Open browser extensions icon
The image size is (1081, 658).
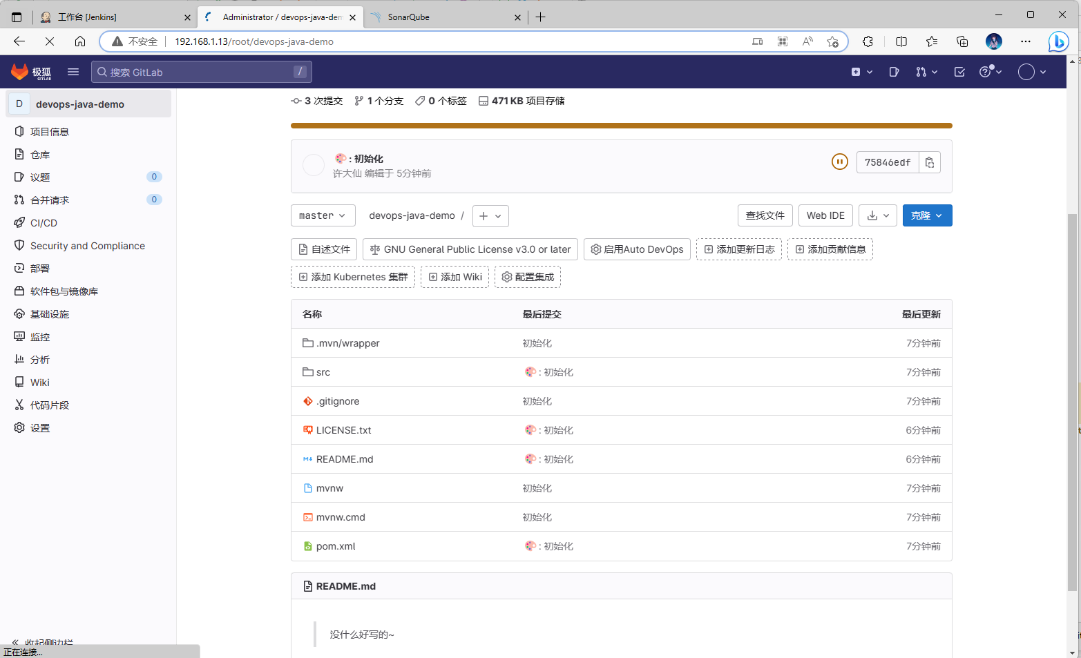click(868, 41)
